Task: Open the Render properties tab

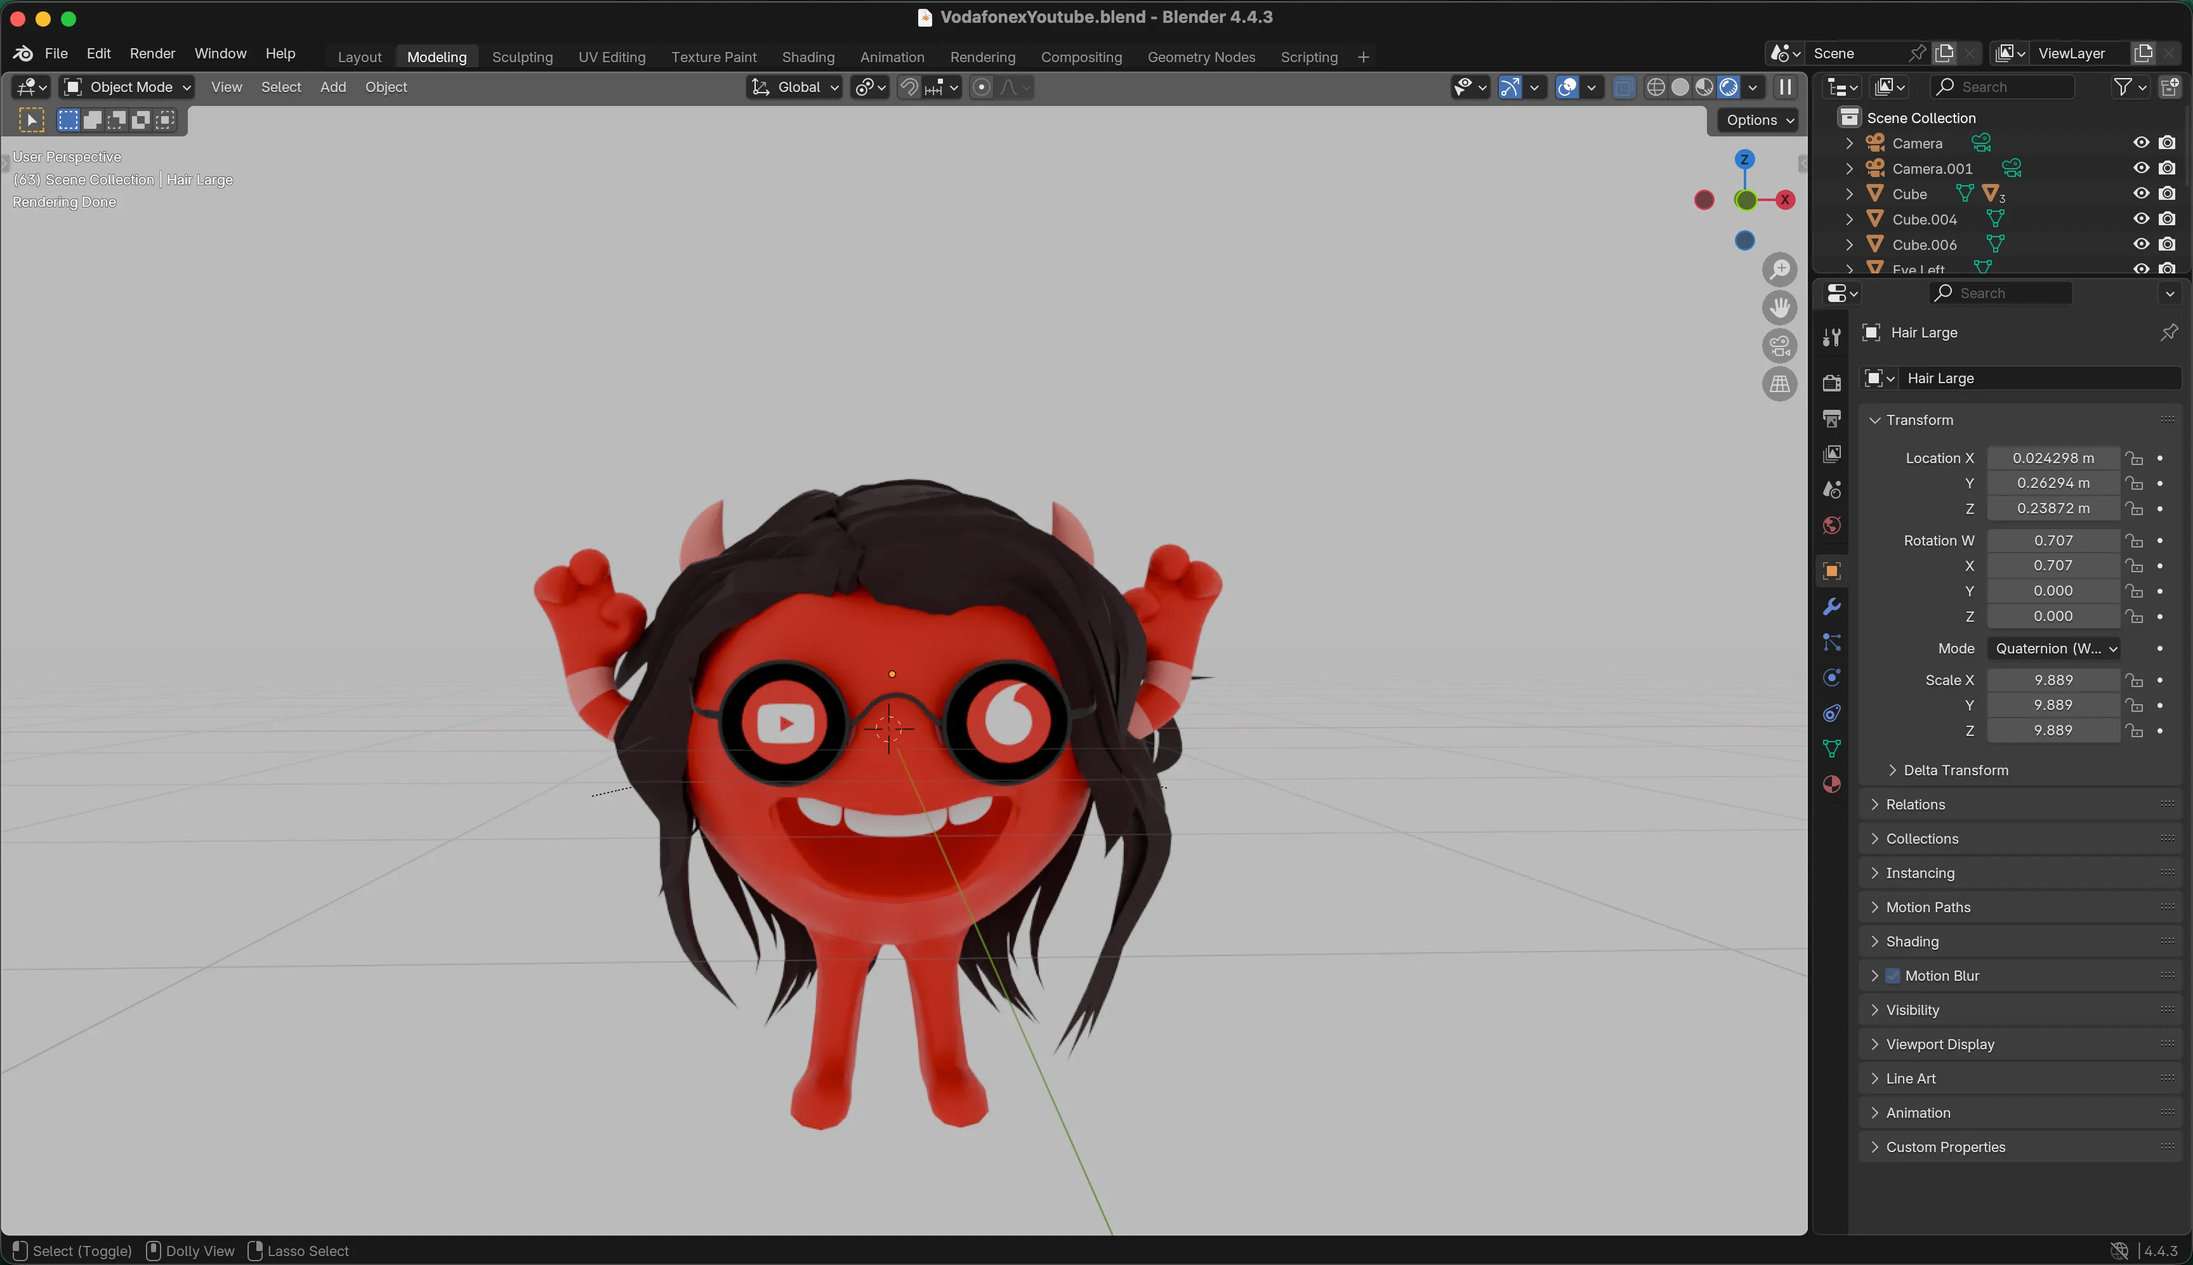Action: tap(1831, 383)
